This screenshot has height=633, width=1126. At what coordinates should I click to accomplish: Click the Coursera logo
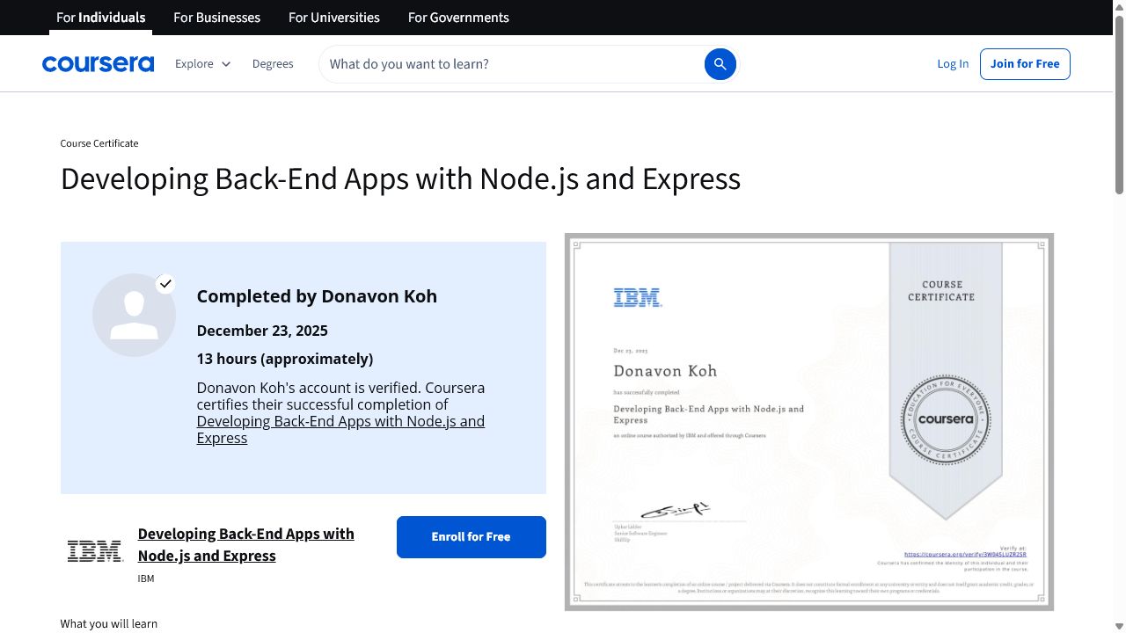pyautogui.click(x=98, y=64)
